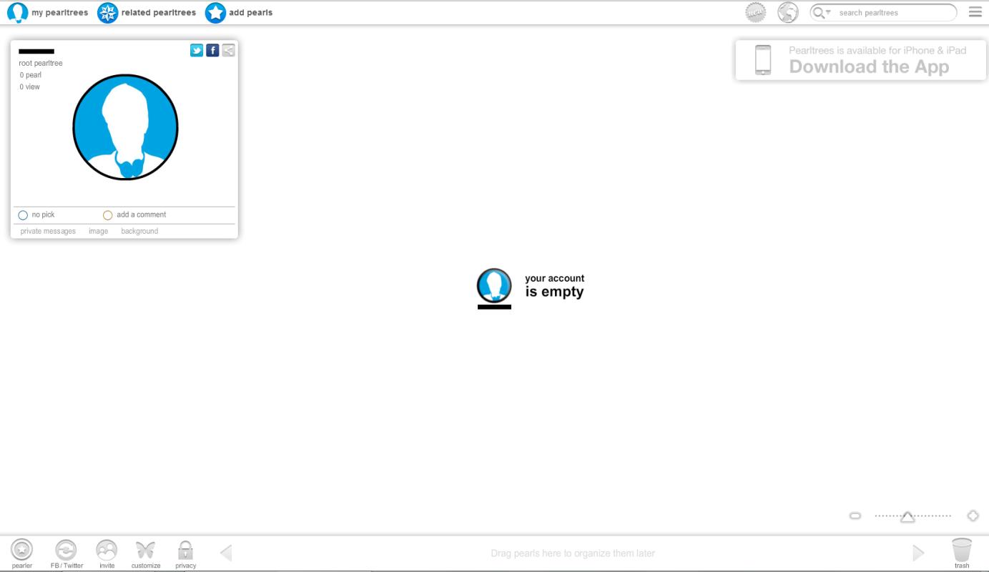Viewport: 989px width, 572px height.
Task: Share the root pearltree on Twitter
Action: pyautogui.click(x=197, y=50)
